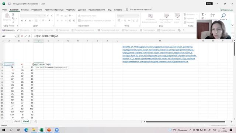
Task: Click the Cut scissors icon
Action: 13,14
